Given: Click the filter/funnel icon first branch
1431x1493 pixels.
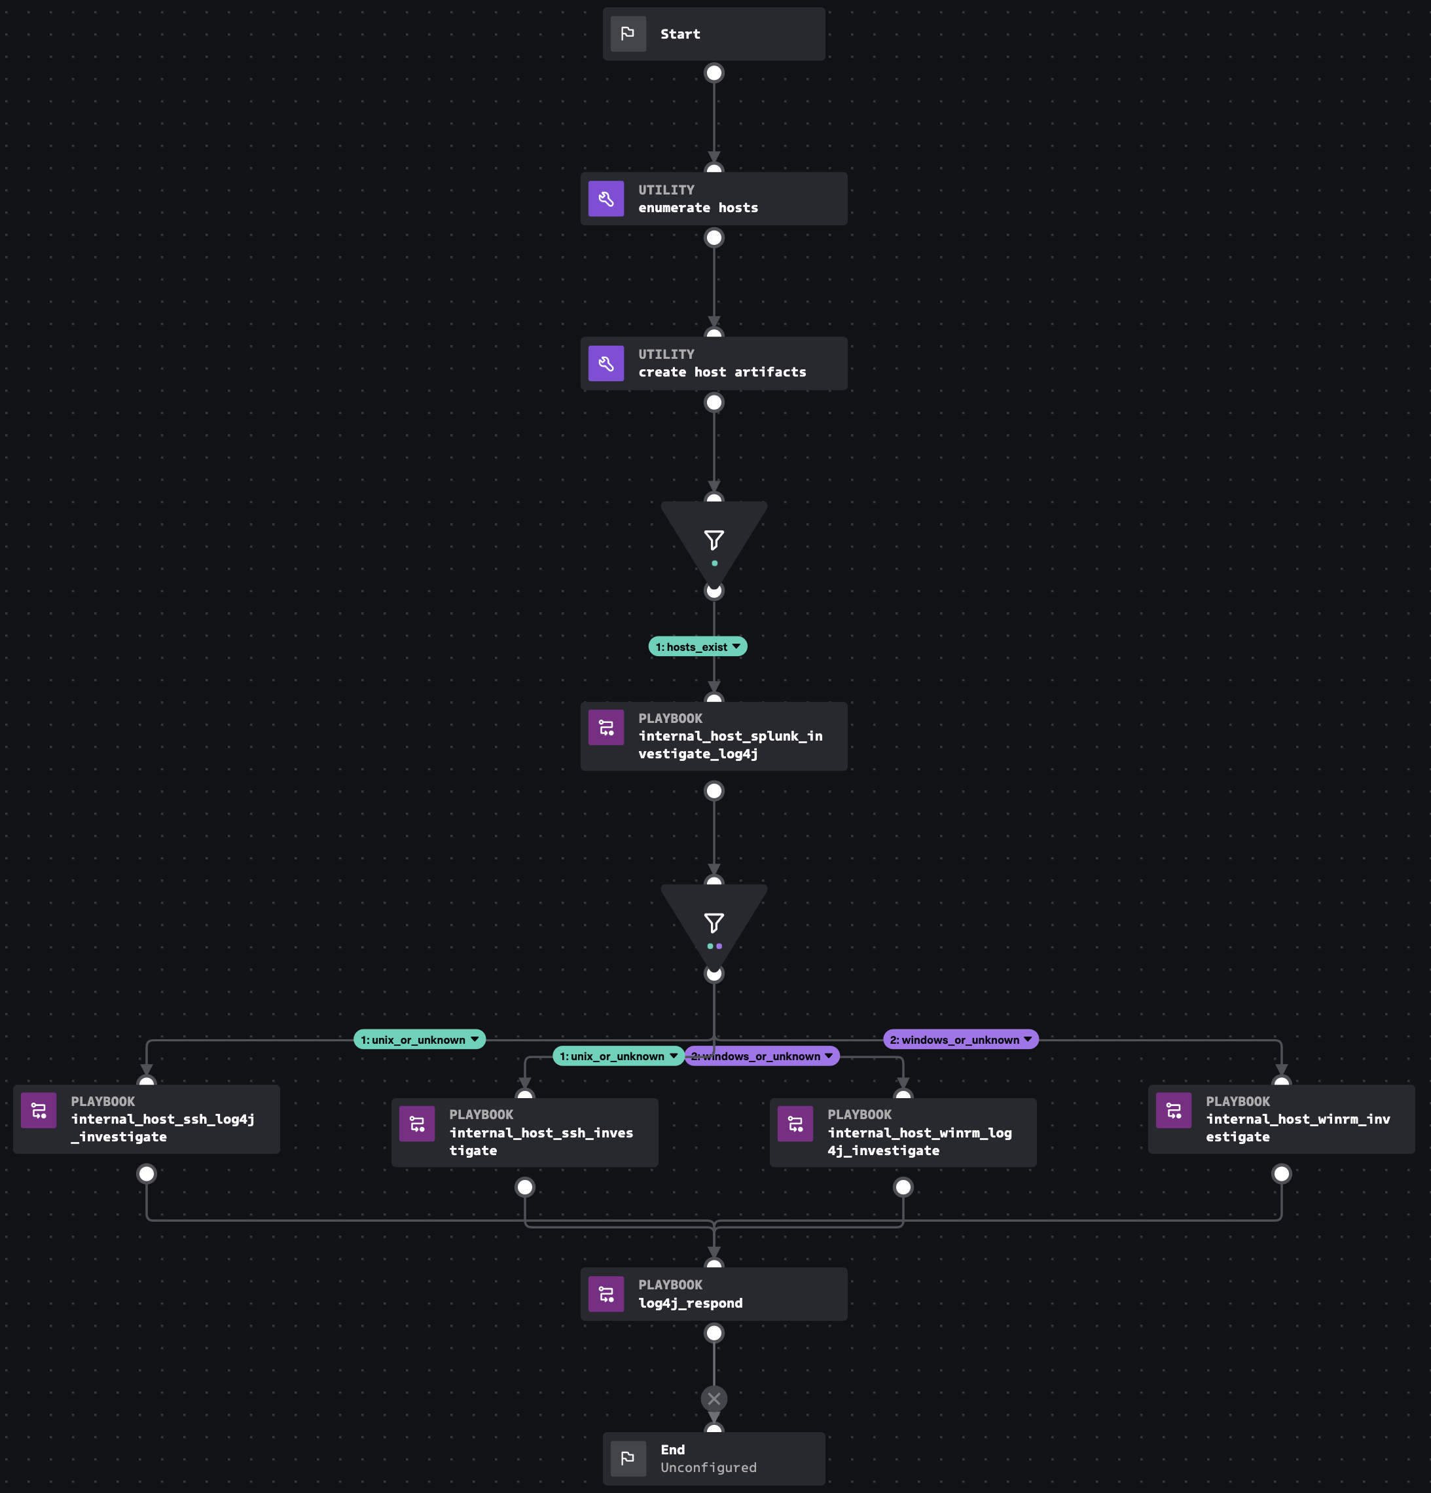Looking at the screenshot, I should click(714, 540).
